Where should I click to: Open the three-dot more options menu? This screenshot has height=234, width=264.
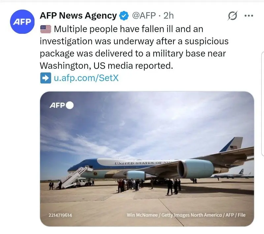pos(249,16)
